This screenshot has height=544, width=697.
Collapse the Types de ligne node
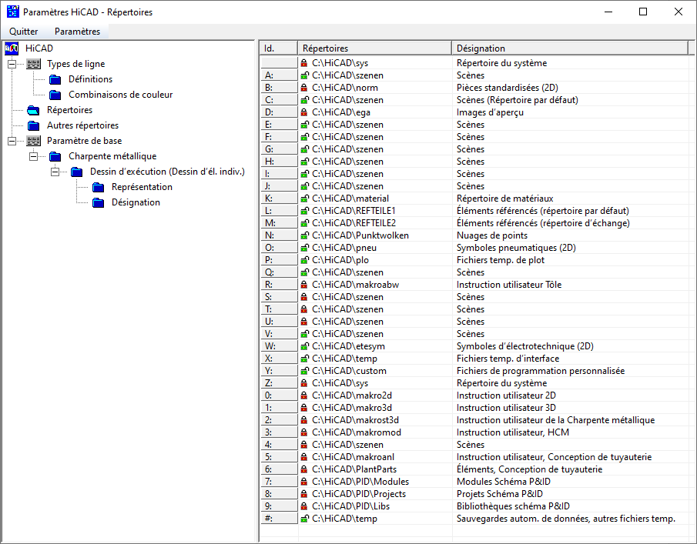pyautogui.click(x=12, y=64)
